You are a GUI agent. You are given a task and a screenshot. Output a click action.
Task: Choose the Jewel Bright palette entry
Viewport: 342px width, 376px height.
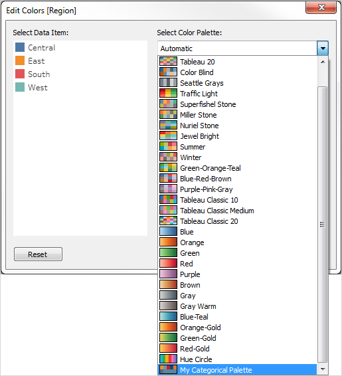[238, 136]
